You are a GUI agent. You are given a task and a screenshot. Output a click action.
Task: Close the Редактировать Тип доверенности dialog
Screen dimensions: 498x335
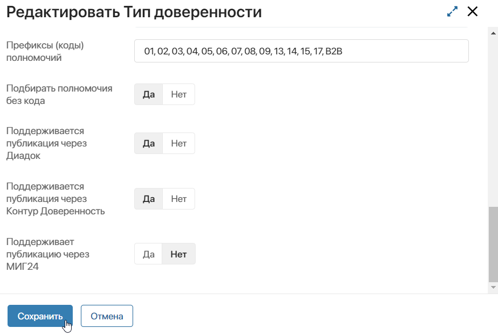tap(473, 12)
